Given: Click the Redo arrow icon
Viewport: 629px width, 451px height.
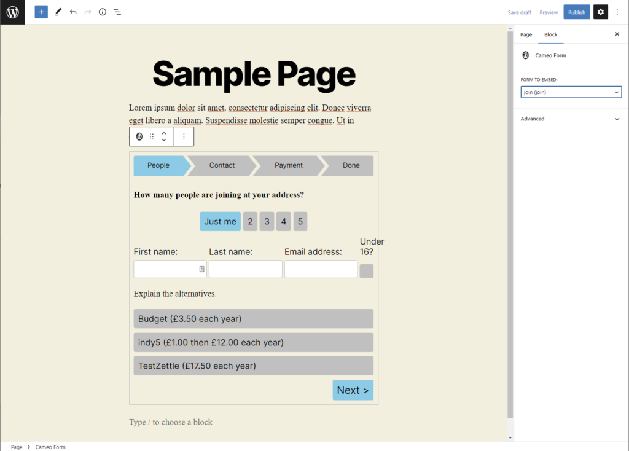Looking at the screenshot, I should coord(88,12).
